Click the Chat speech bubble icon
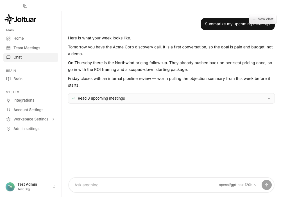This screenshot has height=197, width=281. [8, 57]
